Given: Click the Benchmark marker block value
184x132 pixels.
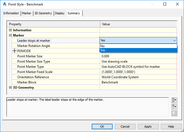Looking at the screenshot, I should [x=110, y=82].
